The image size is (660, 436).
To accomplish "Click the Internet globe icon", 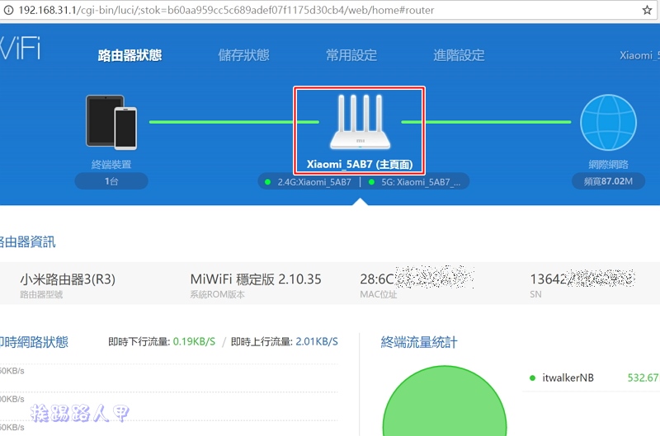I will [608, 122].
